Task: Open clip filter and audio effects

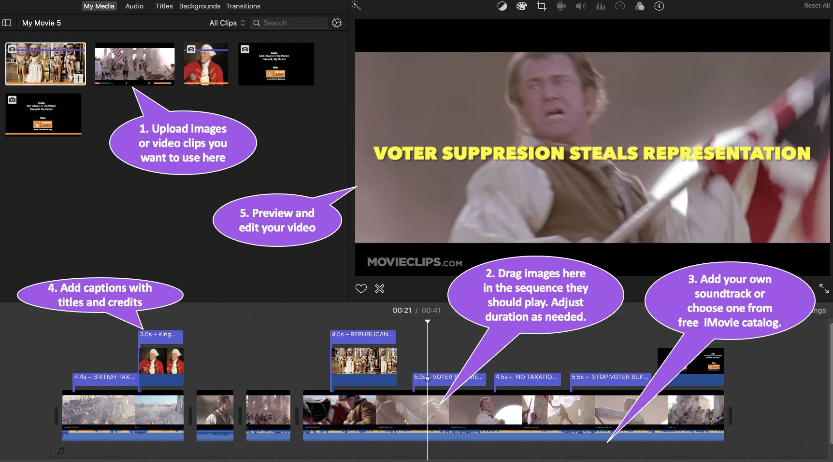Action: point(640,6)
